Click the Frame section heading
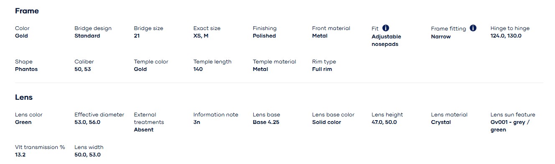 [27, 11]
